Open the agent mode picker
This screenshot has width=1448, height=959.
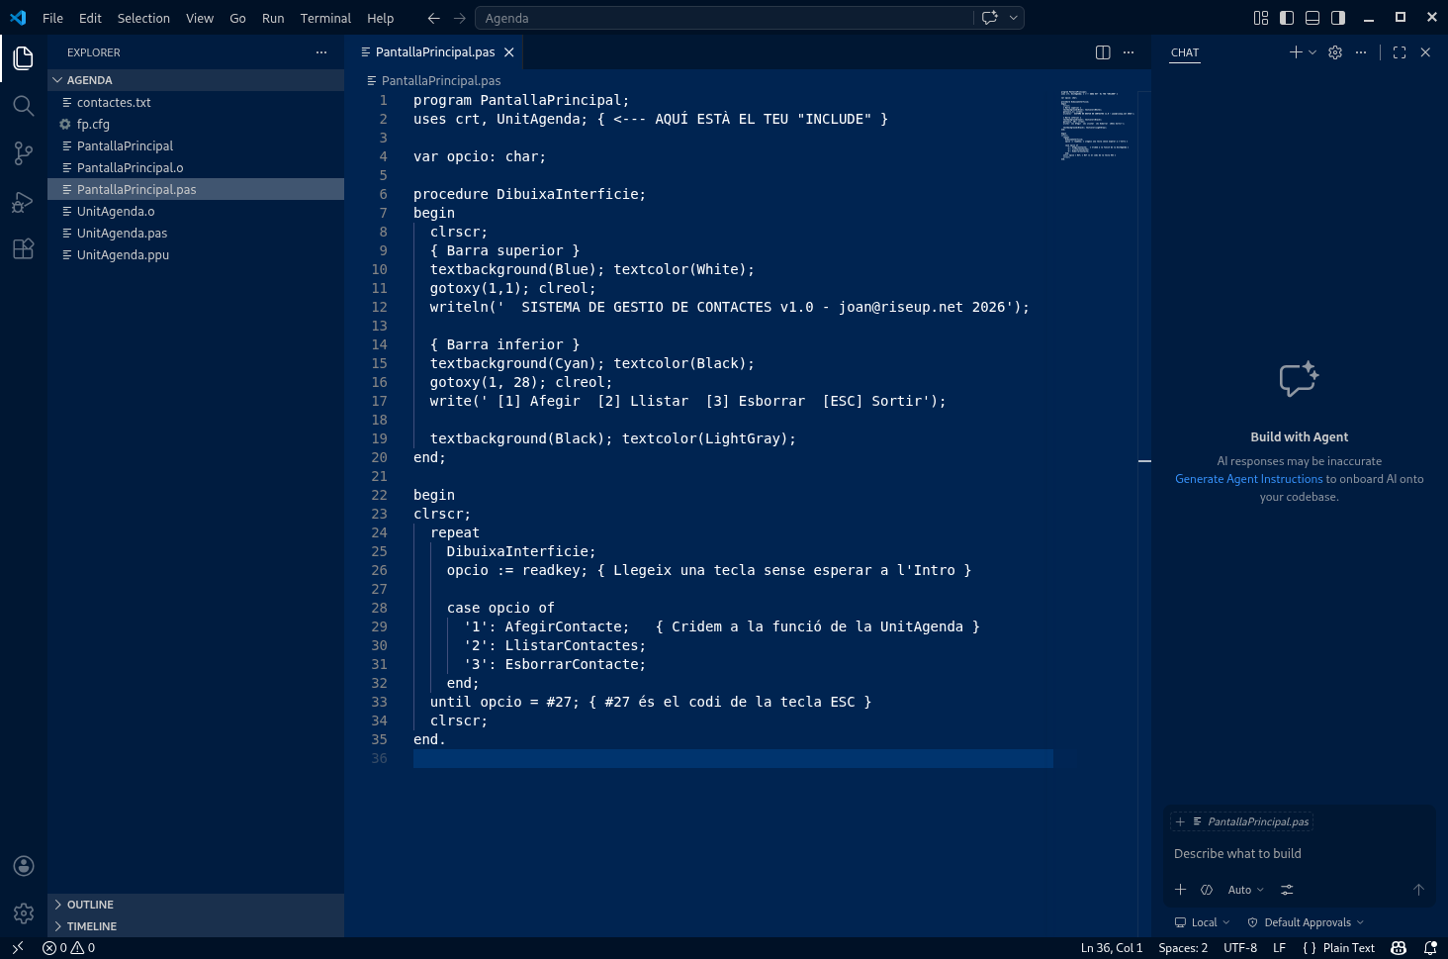tap(1207, 890)
